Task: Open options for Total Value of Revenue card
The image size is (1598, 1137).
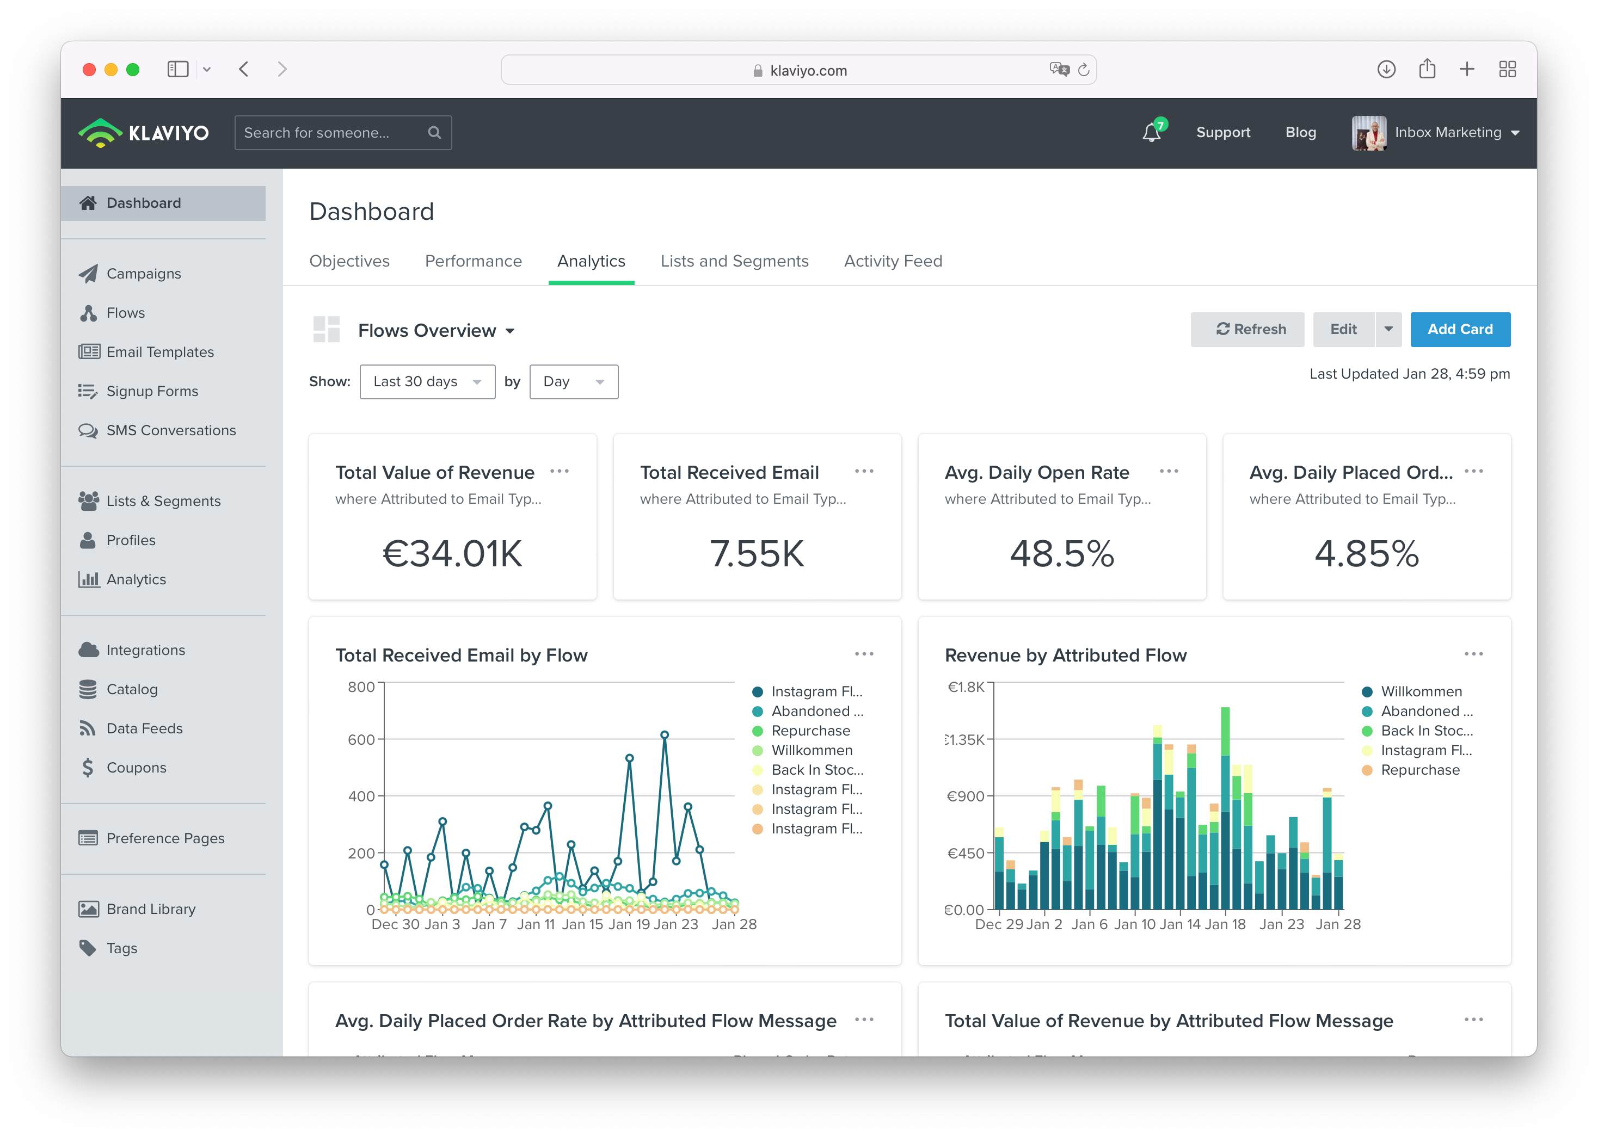Action: click(x=559, y=471)
